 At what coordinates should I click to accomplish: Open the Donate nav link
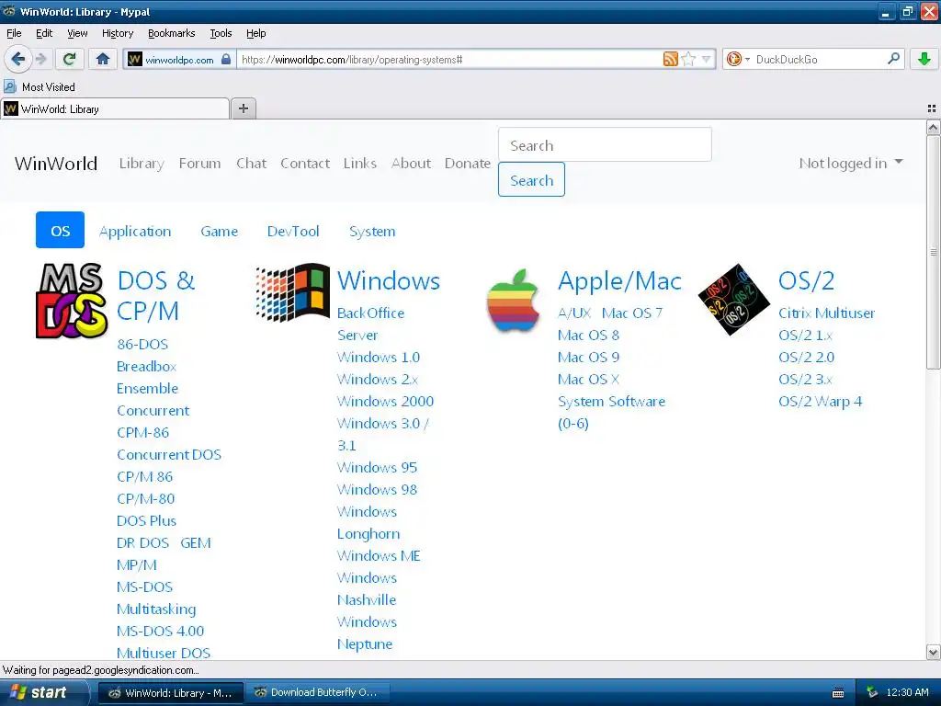point(468,164)
